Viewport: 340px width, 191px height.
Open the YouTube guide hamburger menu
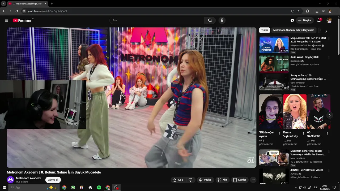(x=6, y=20)
